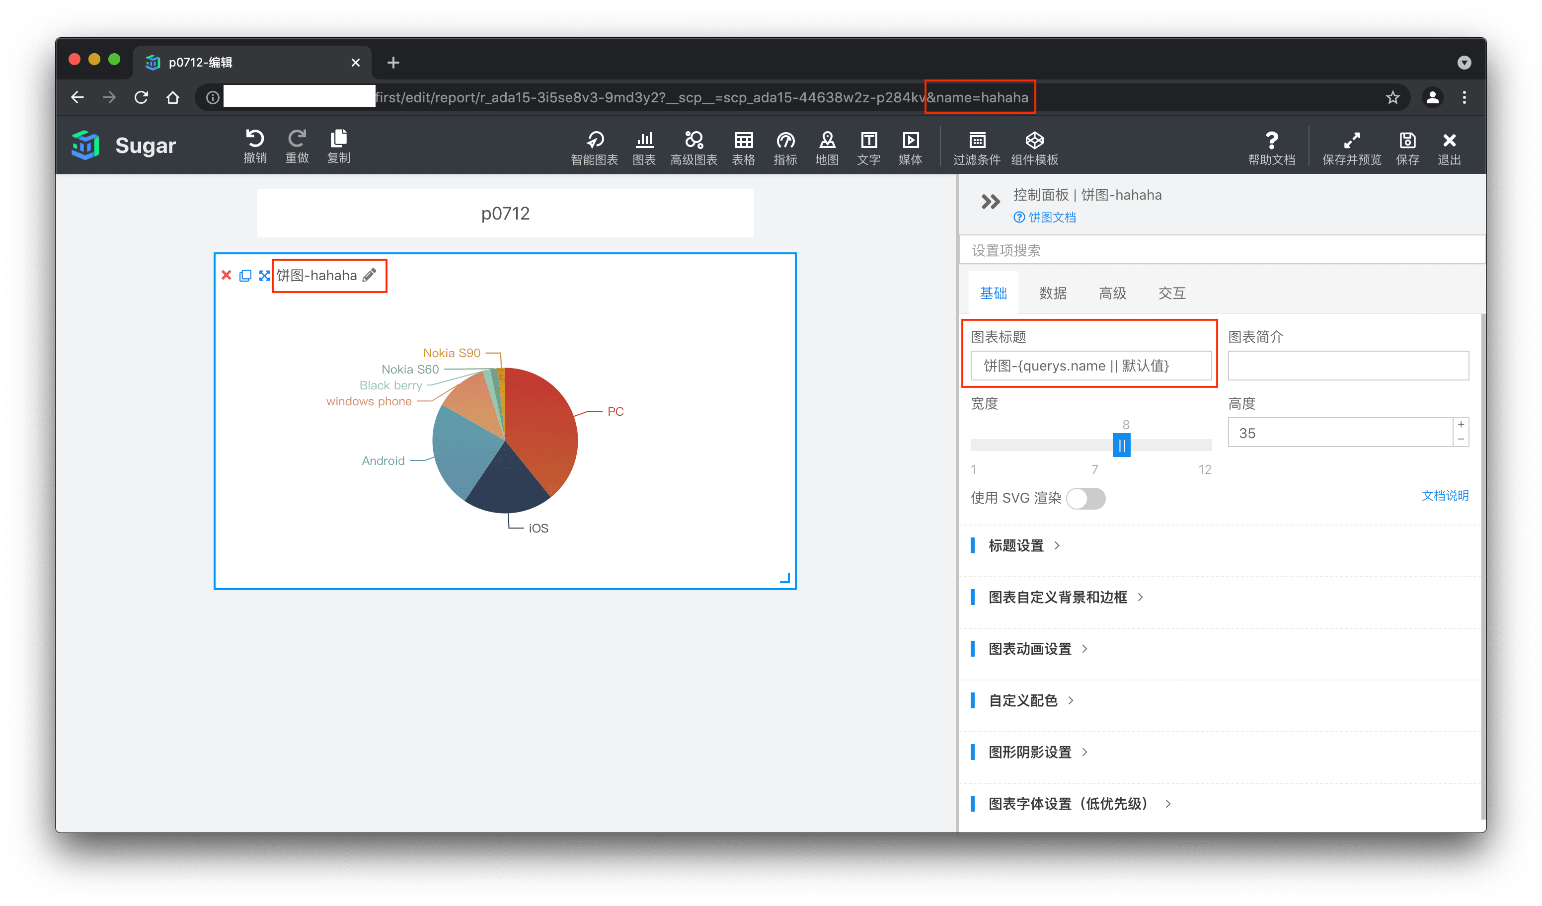1542x906 pixels.
Task: Click the p0712 page title
Action: click(505, 214)
